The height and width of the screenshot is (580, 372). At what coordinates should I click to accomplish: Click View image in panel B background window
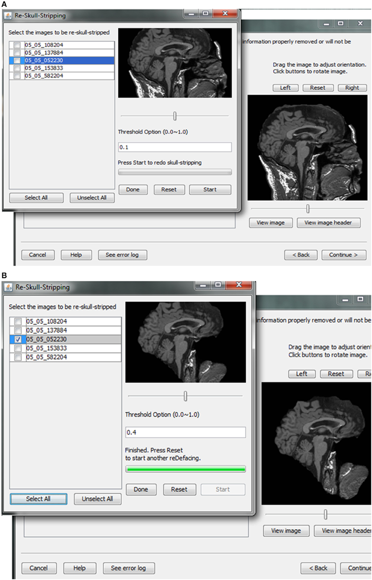286,531
